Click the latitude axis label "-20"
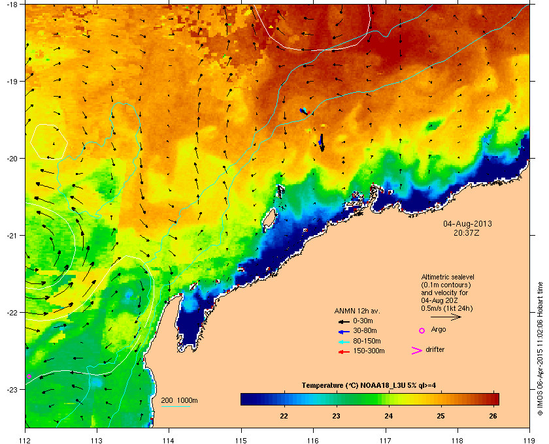Viewport: 549px width, 444px height. pyautogui.click(x=12, y=158)
